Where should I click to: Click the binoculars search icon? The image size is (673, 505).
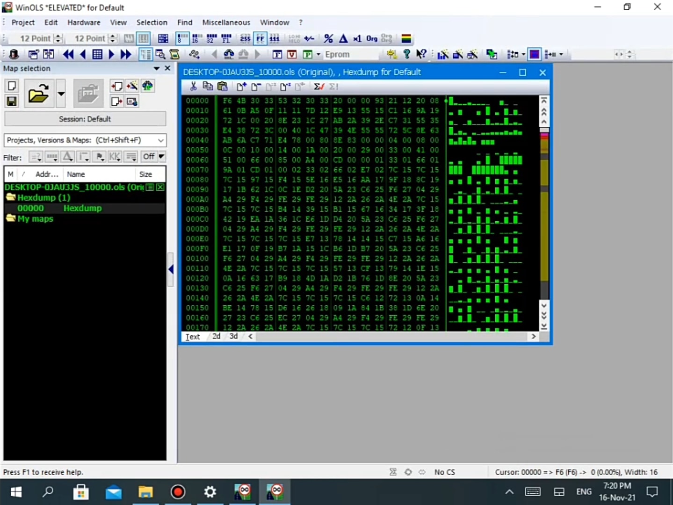[229, 54]
